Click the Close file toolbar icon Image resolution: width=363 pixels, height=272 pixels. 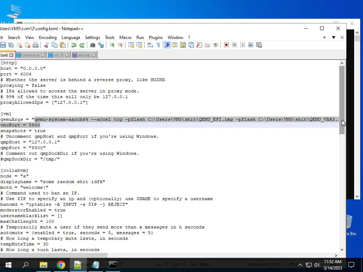click(19, 45)
